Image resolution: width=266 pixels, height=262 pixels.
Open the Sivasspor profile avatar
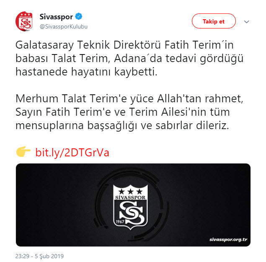(24, 21)
